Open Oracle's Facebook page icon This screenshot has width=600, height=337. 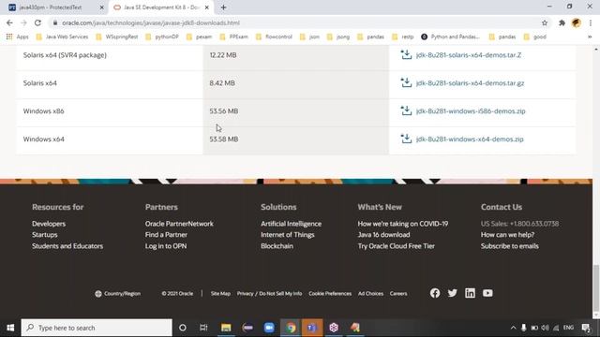[x=435, y=293]
